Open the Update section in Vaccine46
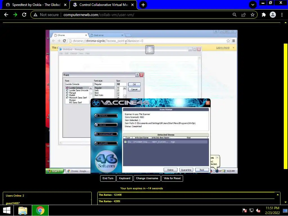Screen dimensions: 288x216 (106, 143)
